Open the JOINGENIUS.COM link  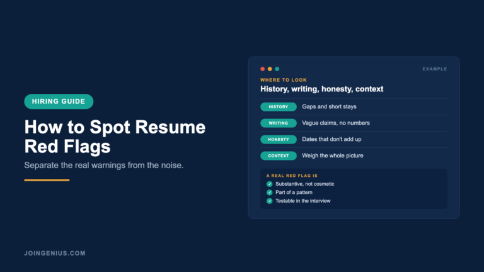[55, 253]
